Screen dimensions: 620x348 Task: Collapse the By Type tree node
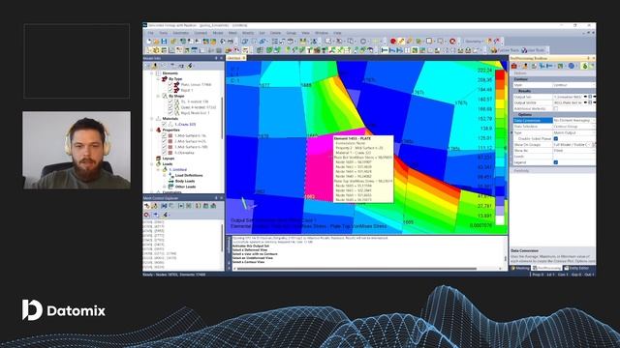click(158, 79)
